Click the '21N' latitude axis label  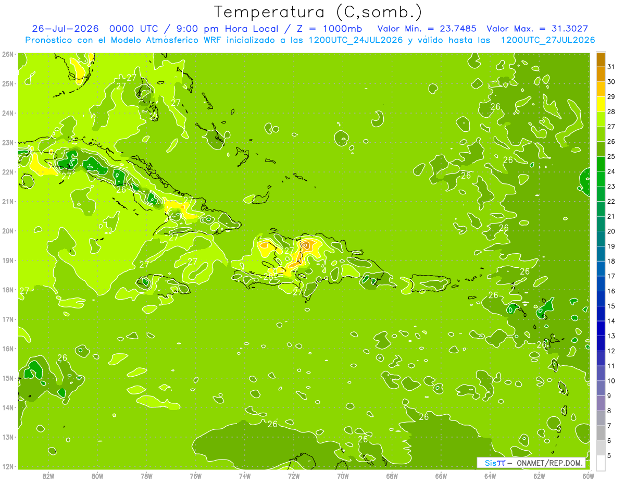pos(8,201)
